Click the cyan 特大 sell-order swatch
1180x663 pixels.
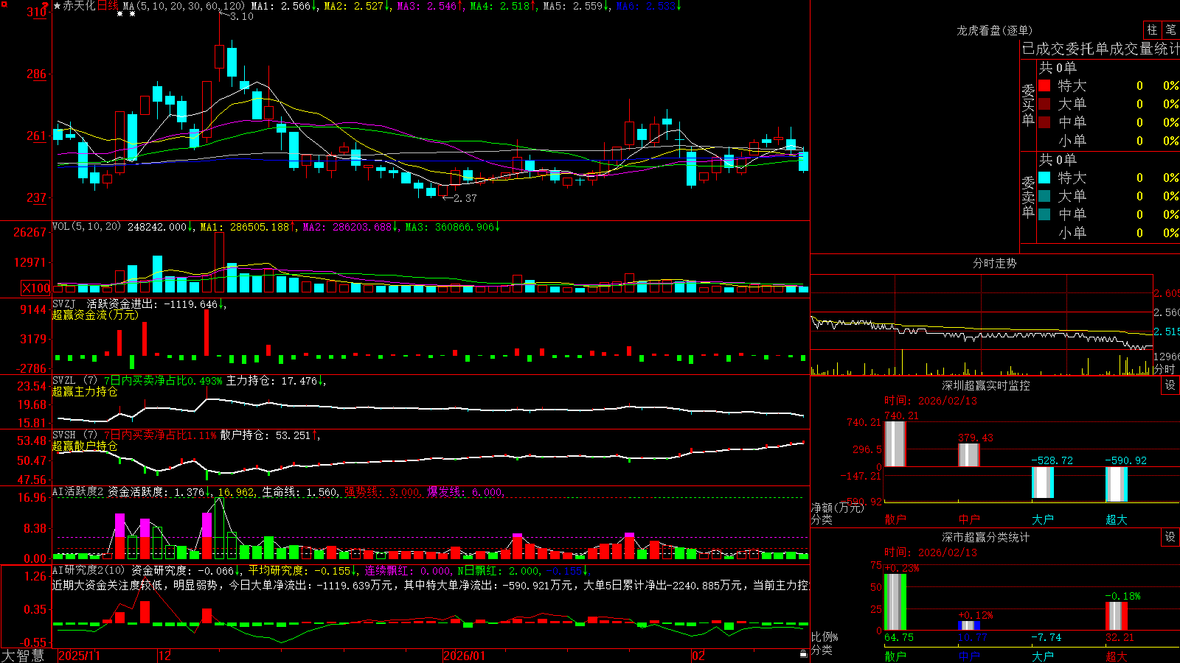click(1044, 178)
